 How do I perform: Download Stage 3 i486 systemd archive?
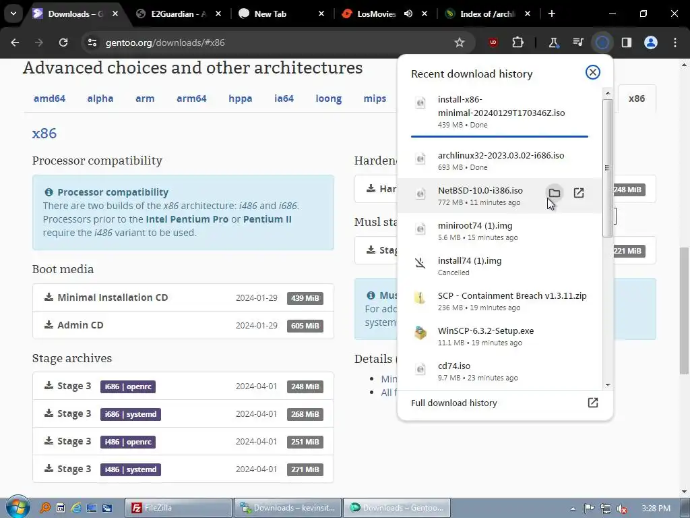[183, 469]
